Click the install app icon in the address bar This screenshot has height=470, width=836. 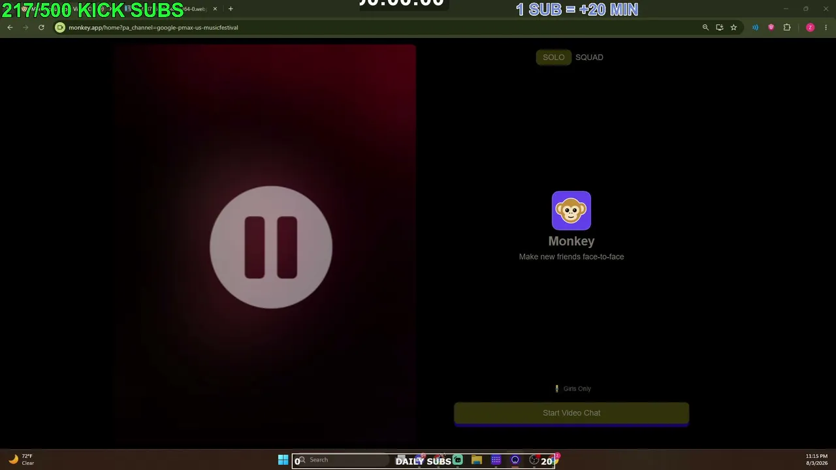coord(719,27)
